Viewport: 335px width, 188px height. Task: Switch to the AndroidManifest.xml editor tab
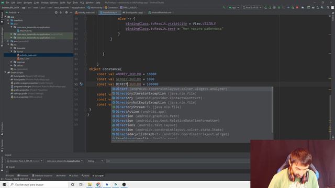(160, 13)
